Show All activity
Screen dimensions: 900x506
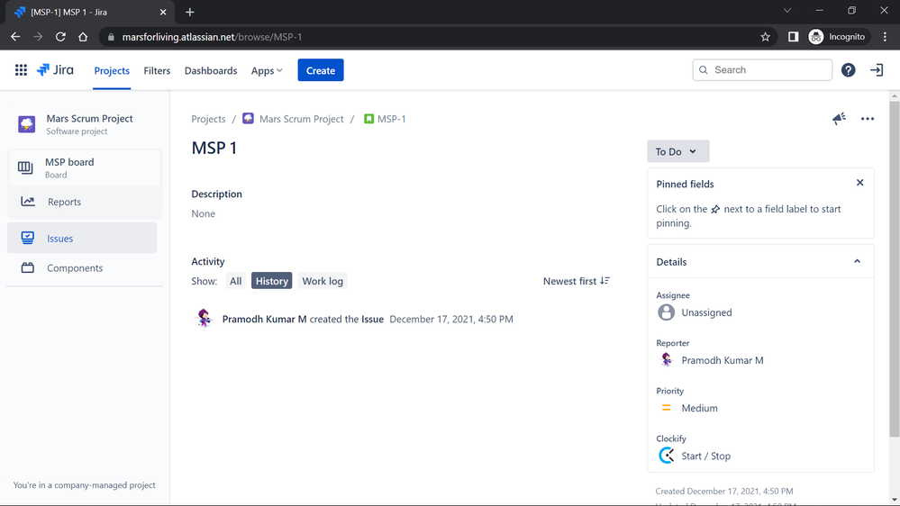[235, 281]
